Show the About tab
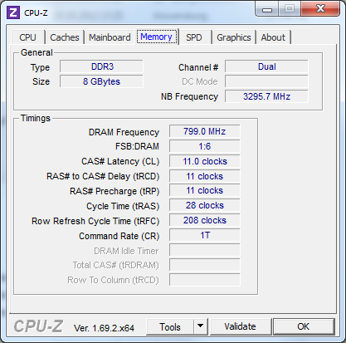Viewport: 346px width, 343px height. click(x=273, y=37)
